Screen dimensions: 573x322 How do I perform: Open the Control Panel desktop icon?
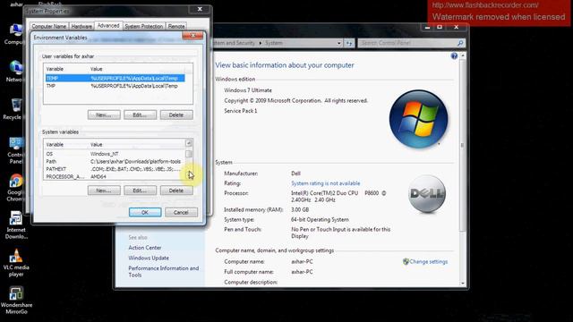[x=15, y=150]
